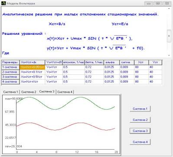Click the Xo=Xст+Xст cell of 4 система

pos(32,82)
